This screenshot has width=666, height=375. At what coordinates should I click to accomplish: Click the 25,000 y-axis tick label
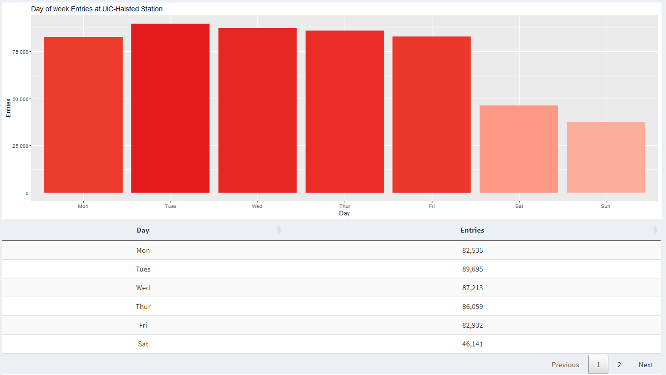(20, 146)
